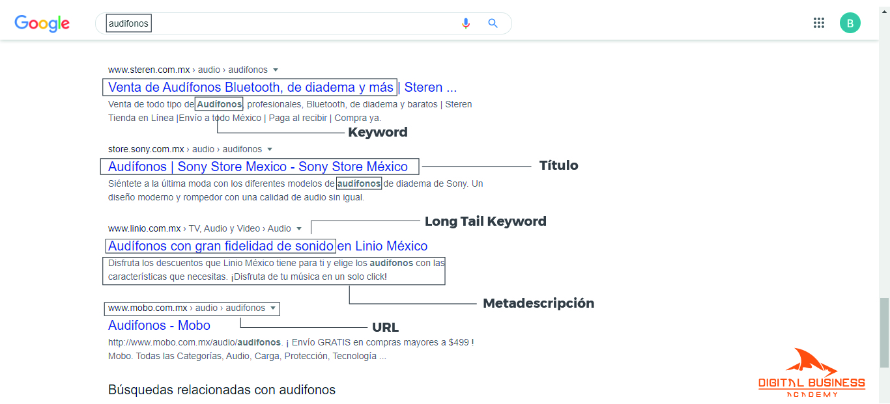Expand the arrow beside the store.sony.com.mx URL
This screenshot has width=890, height=404.
(x=270, y=150)
